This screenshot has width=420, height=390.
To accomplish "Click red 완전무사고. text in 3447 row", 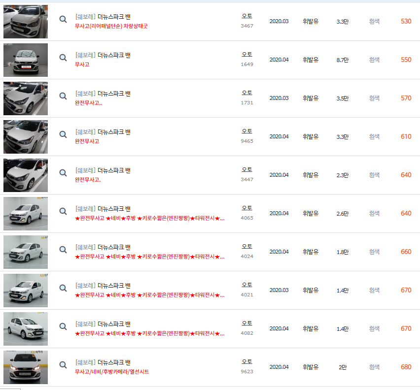I will pyautogui.click(x=88, y=179).
